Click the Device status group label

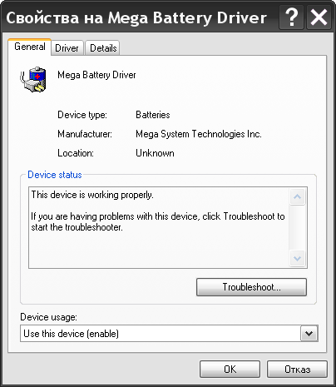tap(55, 175)
